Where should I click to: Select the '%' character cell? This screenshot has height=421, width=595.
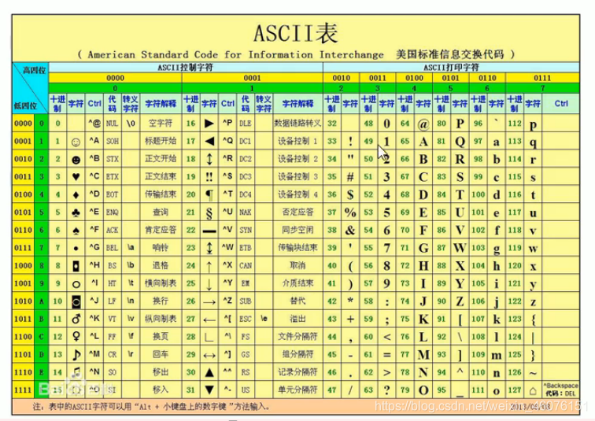(x=350, y=212)
